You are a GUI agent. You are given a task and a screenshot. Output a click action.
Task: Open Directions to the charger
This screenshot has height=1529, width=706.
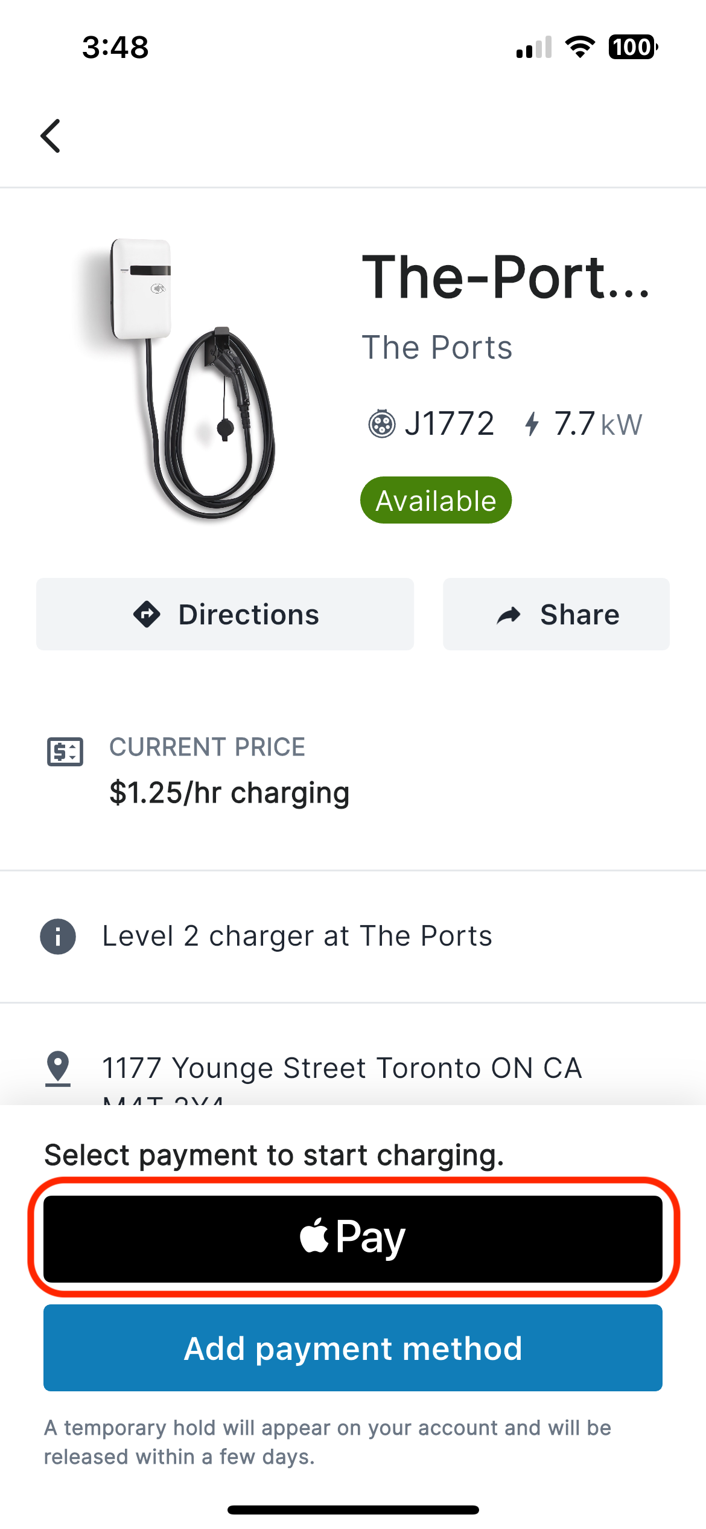coord(225,614)
